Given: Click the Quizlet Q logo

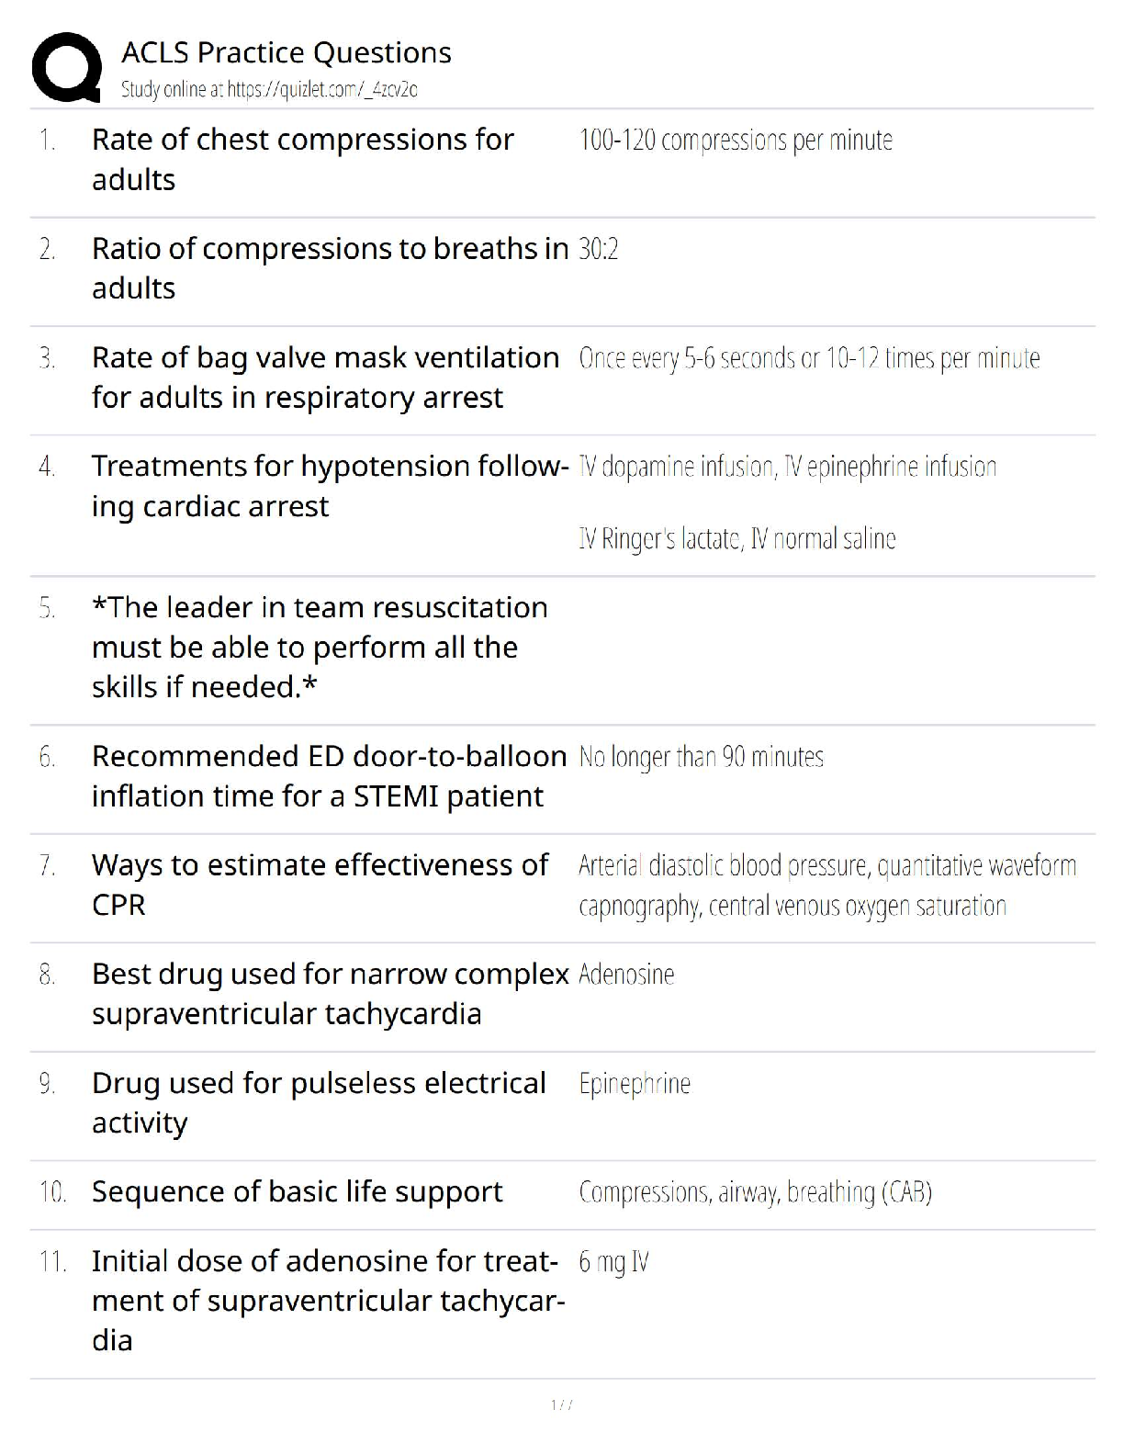Looking at the screenshot, I should tap(66, 67).
